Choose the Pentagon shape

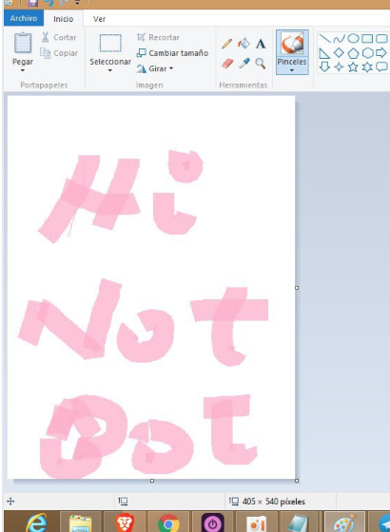(353, 53)
